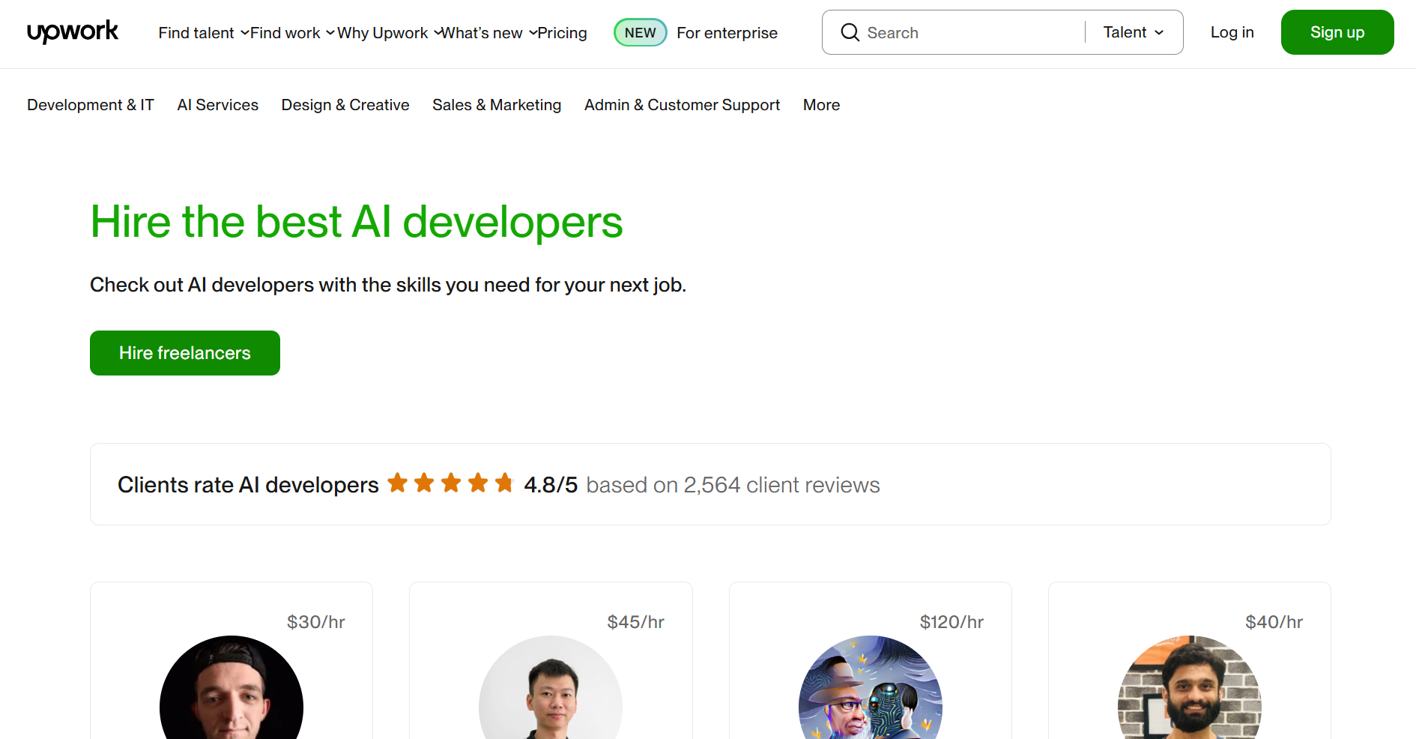
Task: Open the What's new dropdown
Action: coord(488,33)
